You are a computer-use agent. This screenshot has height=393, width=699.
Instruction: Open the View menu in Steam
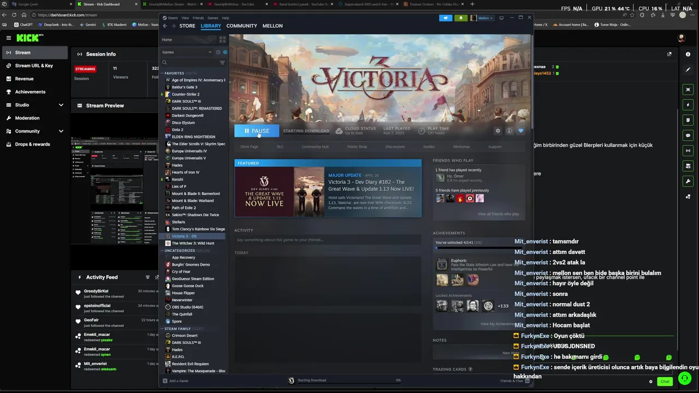[185, 18]
